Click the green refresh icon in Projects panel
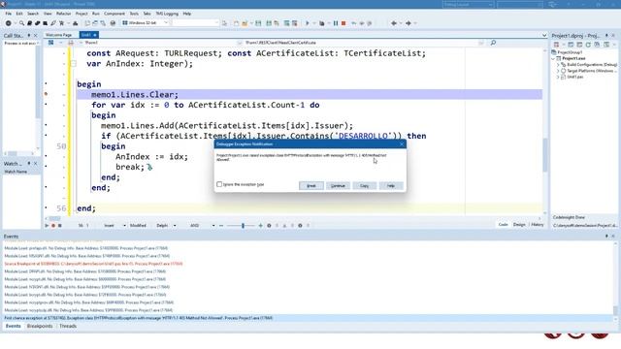The image size is (621, 349). [588, 45]
